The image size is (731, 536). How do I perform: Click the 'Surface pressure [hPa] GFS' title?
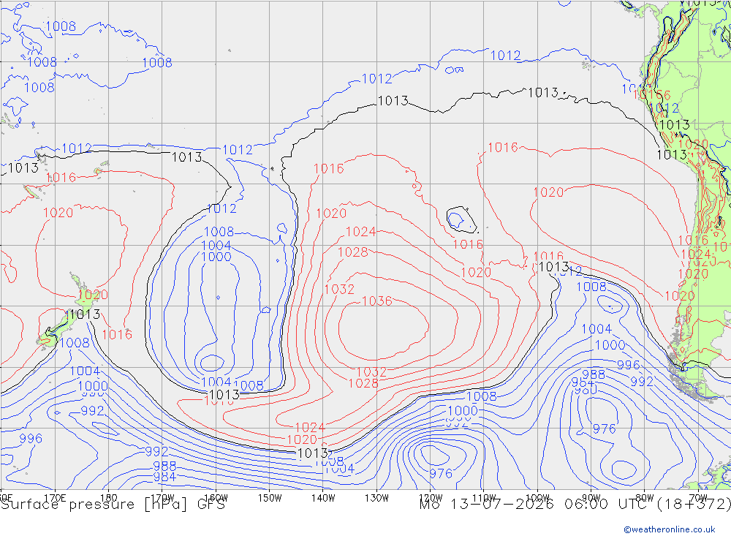click(x=113, y=505)
